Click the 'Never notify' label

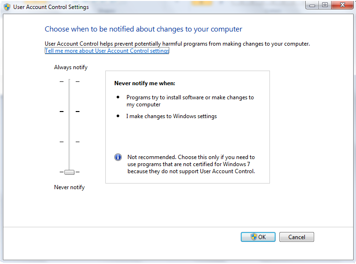69,187
